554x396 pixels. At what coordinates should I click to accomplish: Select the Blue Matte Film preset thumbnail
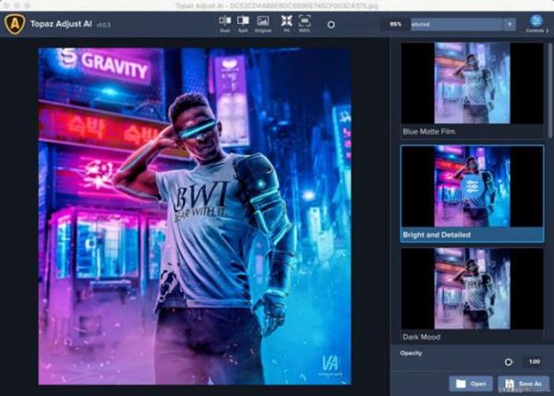(472, 83)
